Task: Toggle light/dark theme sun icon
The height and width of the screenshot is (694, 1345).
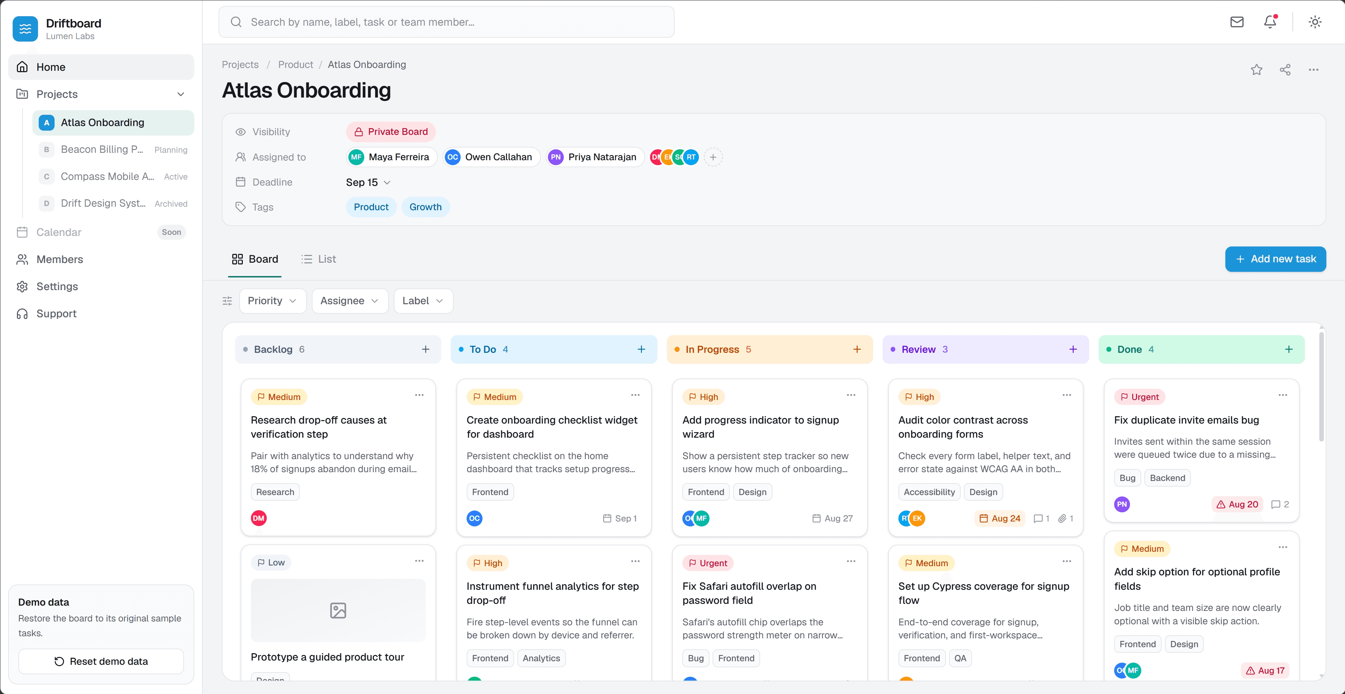Action: pyautogui.click(x=1315, y=22)
